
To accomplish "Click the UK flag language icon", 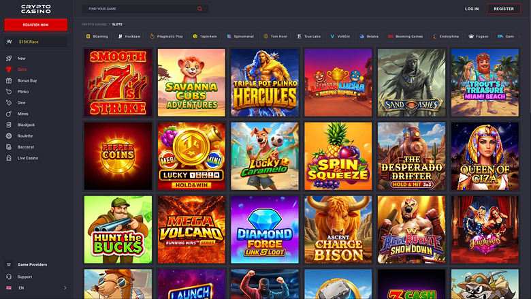I will (x=9, y=288).
